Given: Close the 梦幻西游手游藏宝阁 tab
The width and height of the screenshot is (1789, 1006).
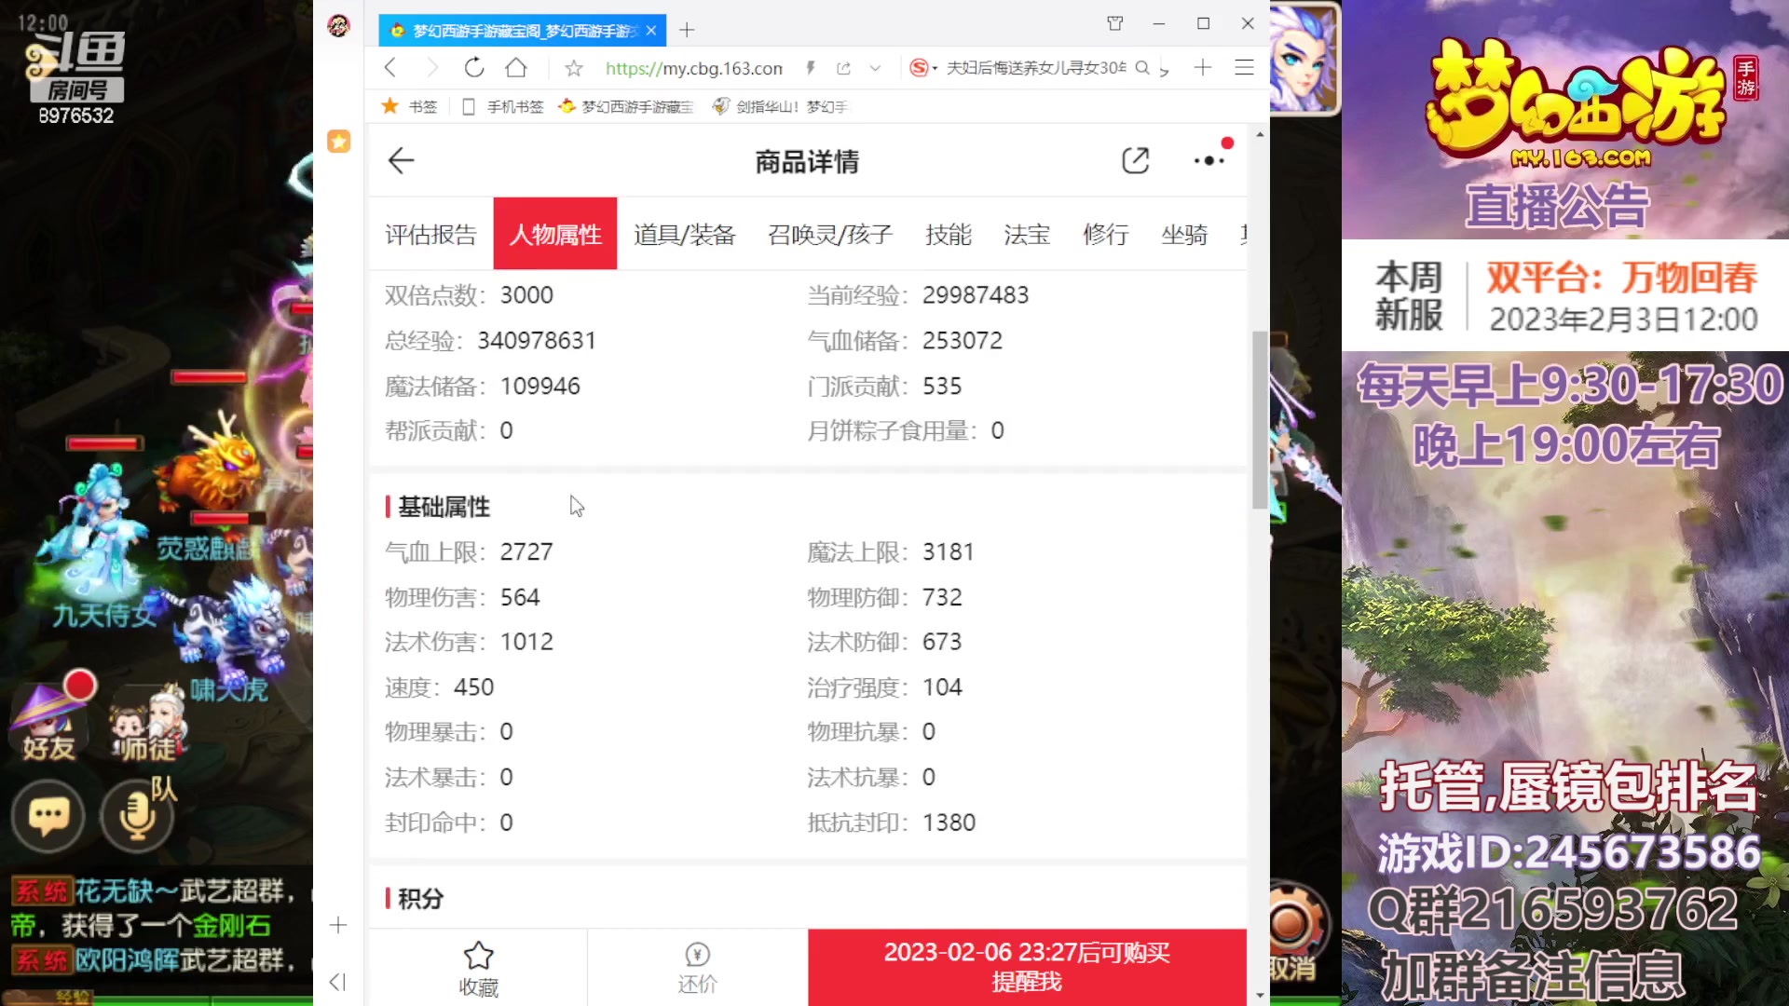Looking at the screenshot, I should (651, 31).
